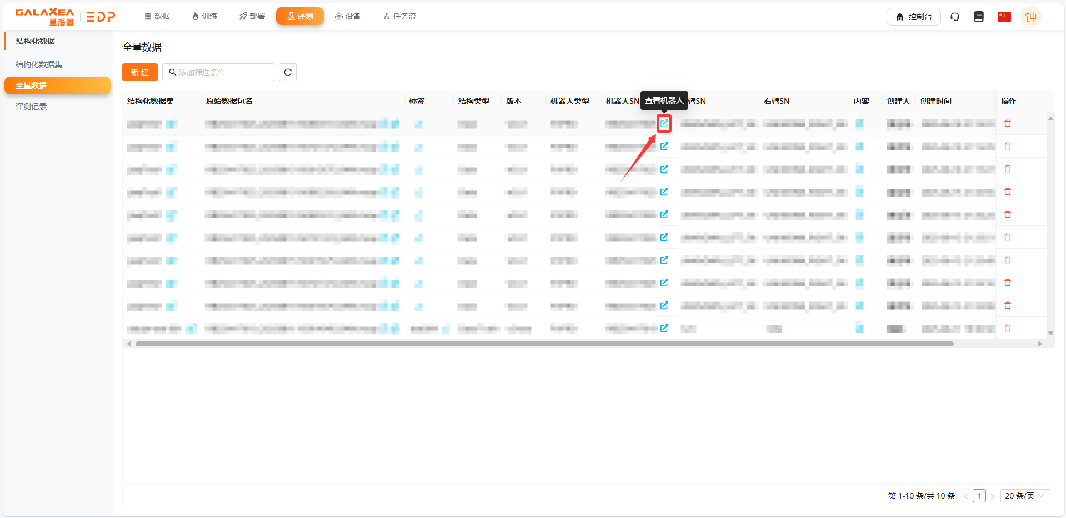Open 评测记录 in the sidebar
The width and height of the screenshot is (1066, 518).
(31, 107)
